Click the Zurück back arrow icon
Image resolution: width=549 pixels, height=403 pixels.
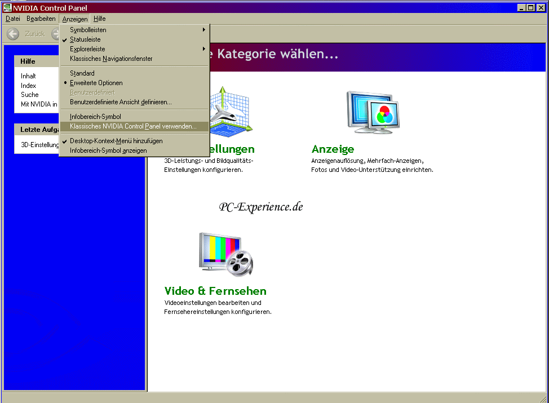coord(13,34)
